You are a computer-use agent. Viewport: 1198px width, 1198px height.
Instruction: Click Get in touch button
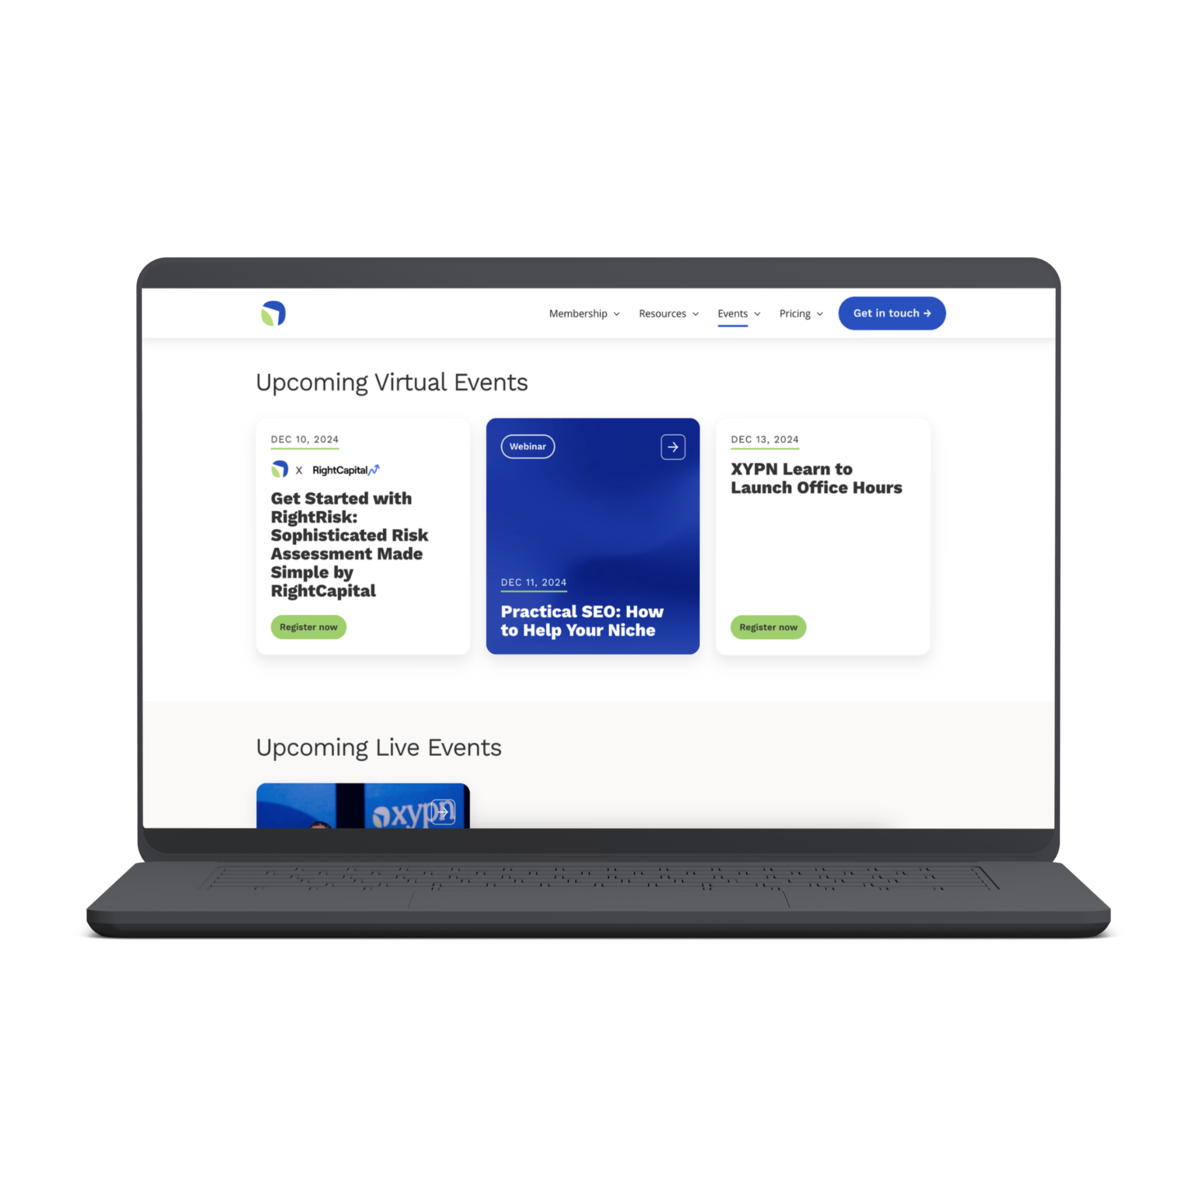pos(891,312)
